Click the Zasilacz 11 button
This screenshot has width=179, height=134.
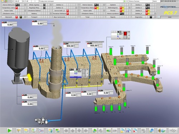(59, 5)
